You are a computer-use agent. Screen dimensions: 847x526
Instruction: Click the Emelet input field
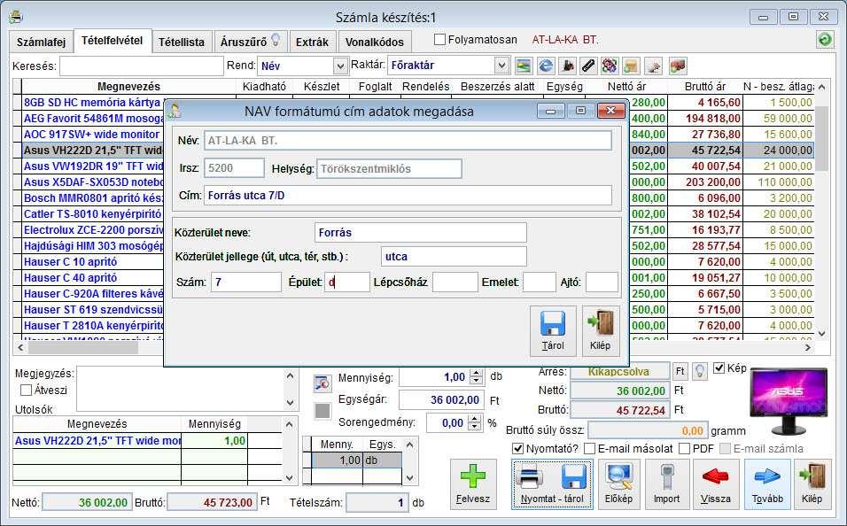539,282
